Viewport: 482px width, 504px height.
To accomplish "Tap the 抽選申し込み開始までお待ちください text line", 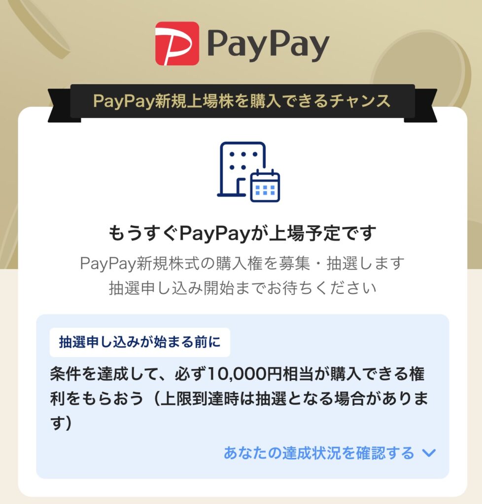I will (x=242, y=287).
